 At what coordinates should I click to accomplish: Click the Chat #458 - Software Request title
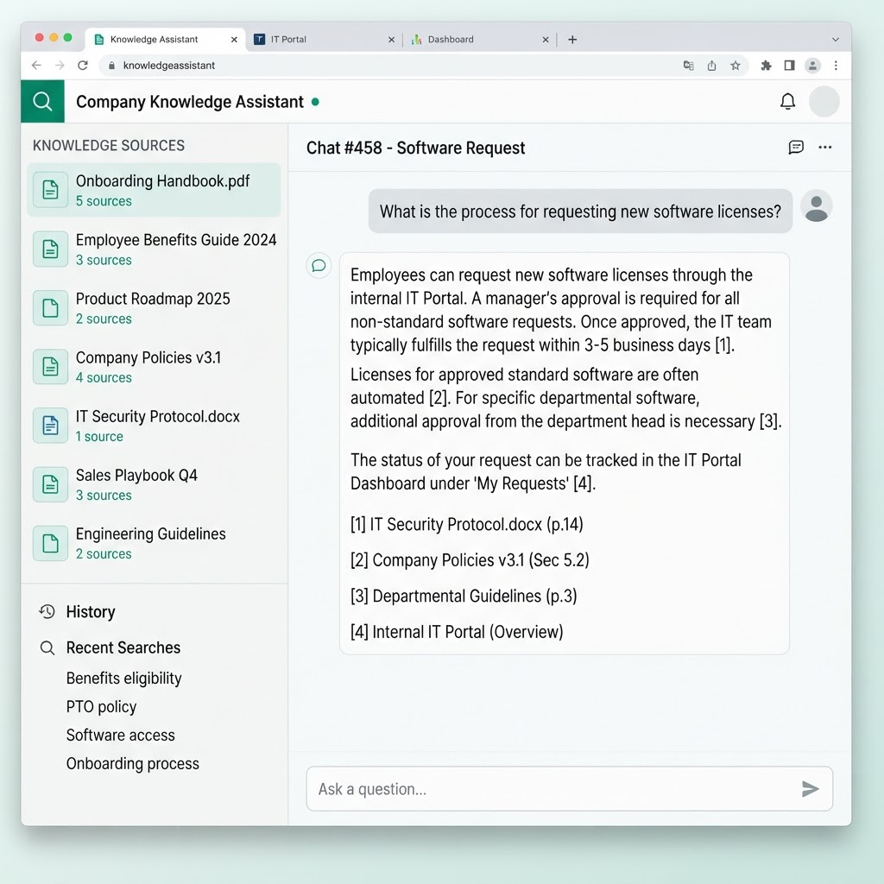pyautogui.click(x=415, y=148)
